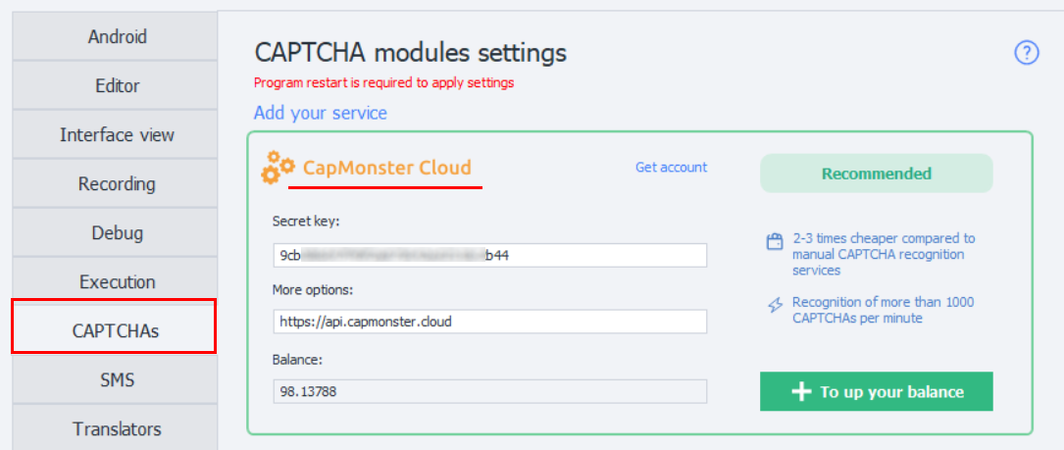Image resolution: width=1064 pixels, height=450 pixels.
Task: Open the Editor settings tab
Action: [117, 85]
